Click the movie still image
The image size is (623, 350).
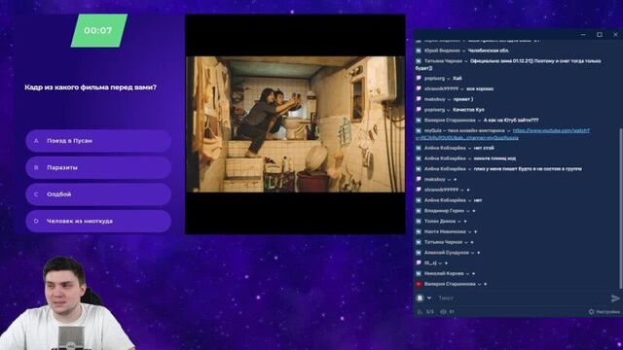point(295,124)
